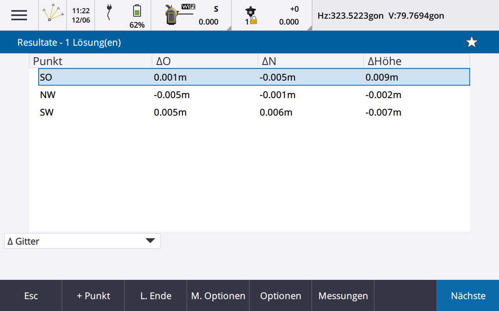
Task: Select the NW point row
Action: [x=254, y=95]
